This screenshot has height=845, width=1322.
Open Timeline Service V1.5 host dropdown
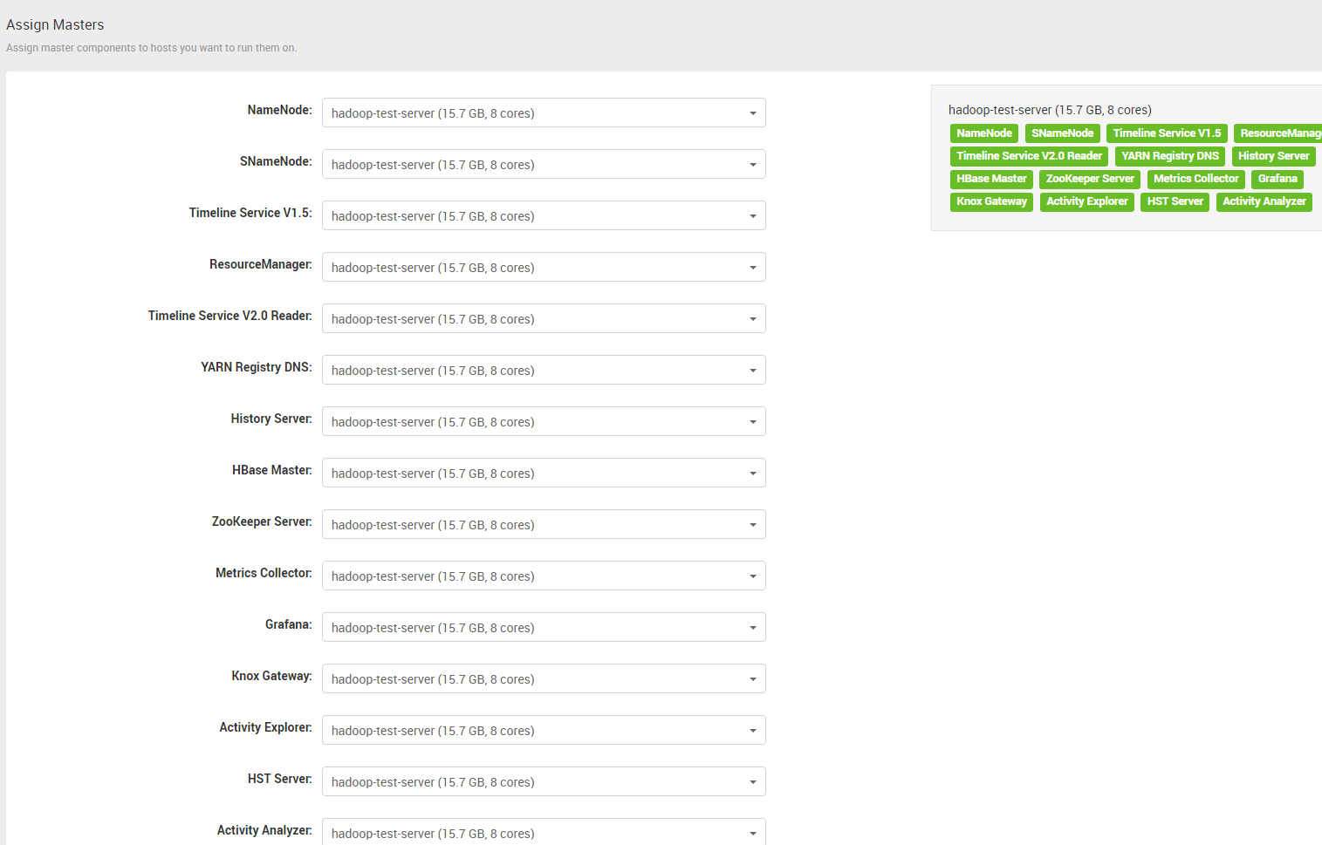[x=543, y=216]
